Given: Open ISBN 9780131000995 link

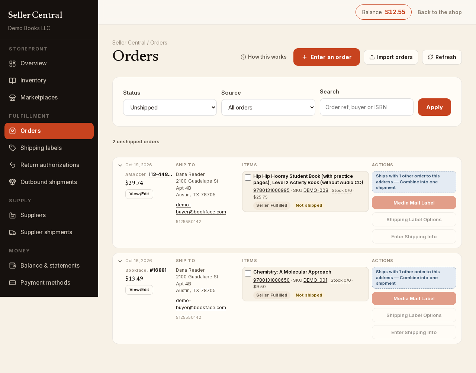Looking at the screenshot, I should pos(271,190).
